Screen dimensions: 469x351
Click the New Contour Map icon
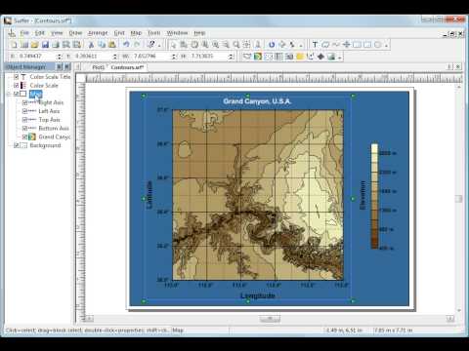[247, 57]
